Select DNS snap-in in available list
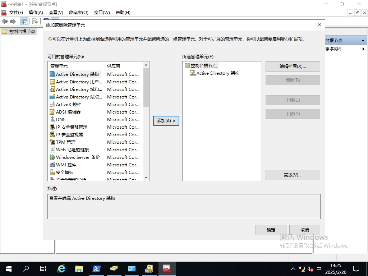Image resolution: width=368 pixels, height=276 pixels. coord(61,120)
